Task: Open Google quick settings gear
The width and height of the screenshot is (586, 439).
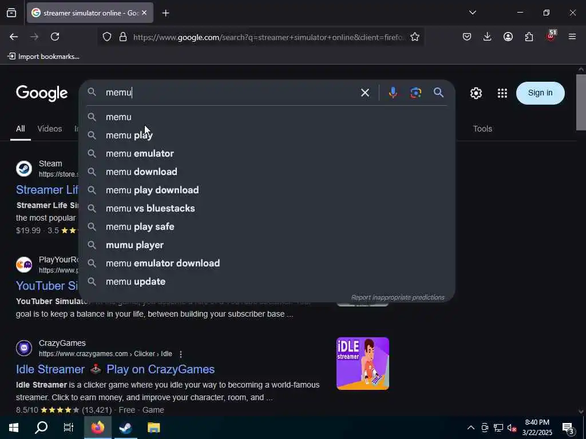Action: coord(476,93)
